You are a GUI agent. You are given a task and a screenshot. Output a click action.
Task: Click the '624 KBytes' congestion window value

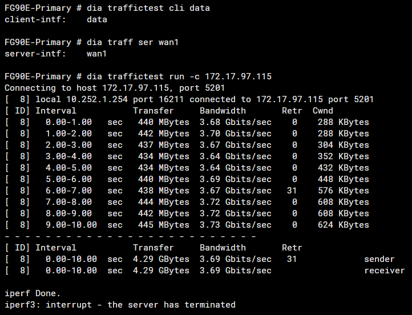(343, 225)
